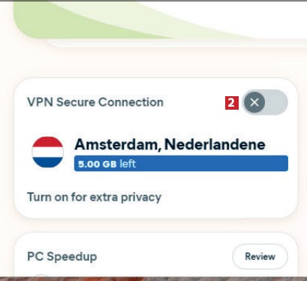The height and width of the screenshot is (281, 307).
Task: Click Turn on for extra privacy text
Action: point(94,198)
